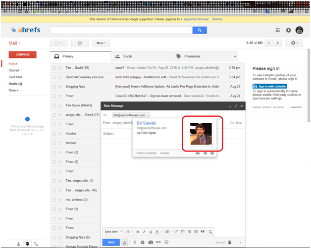The height and width of the screenshot is (249, 311).
Task: Check the Norbert email row
Action: pyautogui.click(x=54, y=143)
